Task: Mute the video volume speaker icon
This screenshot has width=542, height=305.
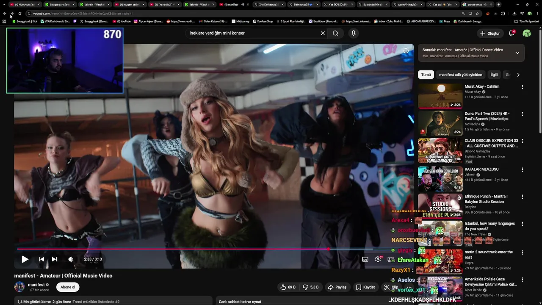Action: tap(71, 259)
